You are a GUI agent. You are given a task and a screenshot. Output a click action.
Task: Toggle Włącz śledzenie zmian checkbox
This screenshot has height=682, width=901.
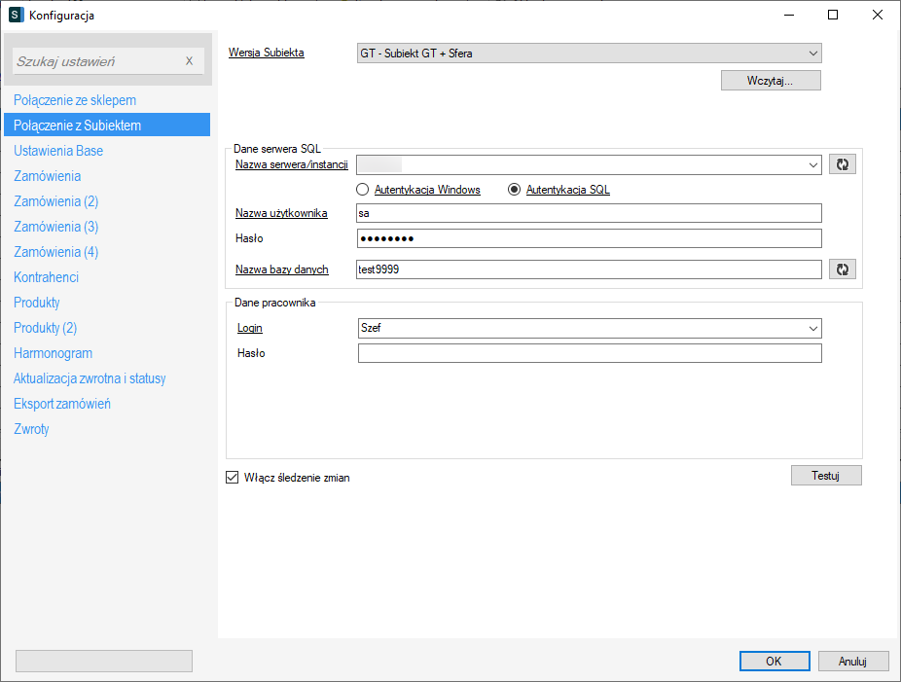[233, 478]
